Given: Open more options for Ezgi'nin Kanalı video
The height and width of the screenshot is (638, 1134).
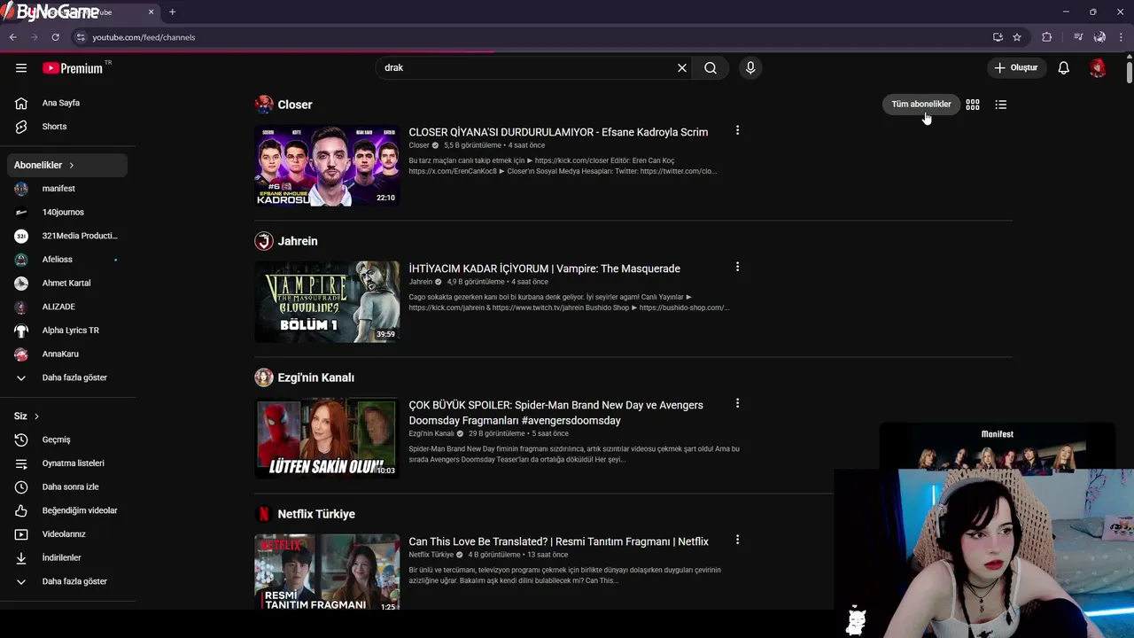Looking at the screenshot, I should tap(737, 403).
